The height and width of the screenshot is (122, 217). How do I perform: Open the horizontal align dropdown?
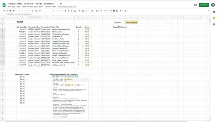93,11
